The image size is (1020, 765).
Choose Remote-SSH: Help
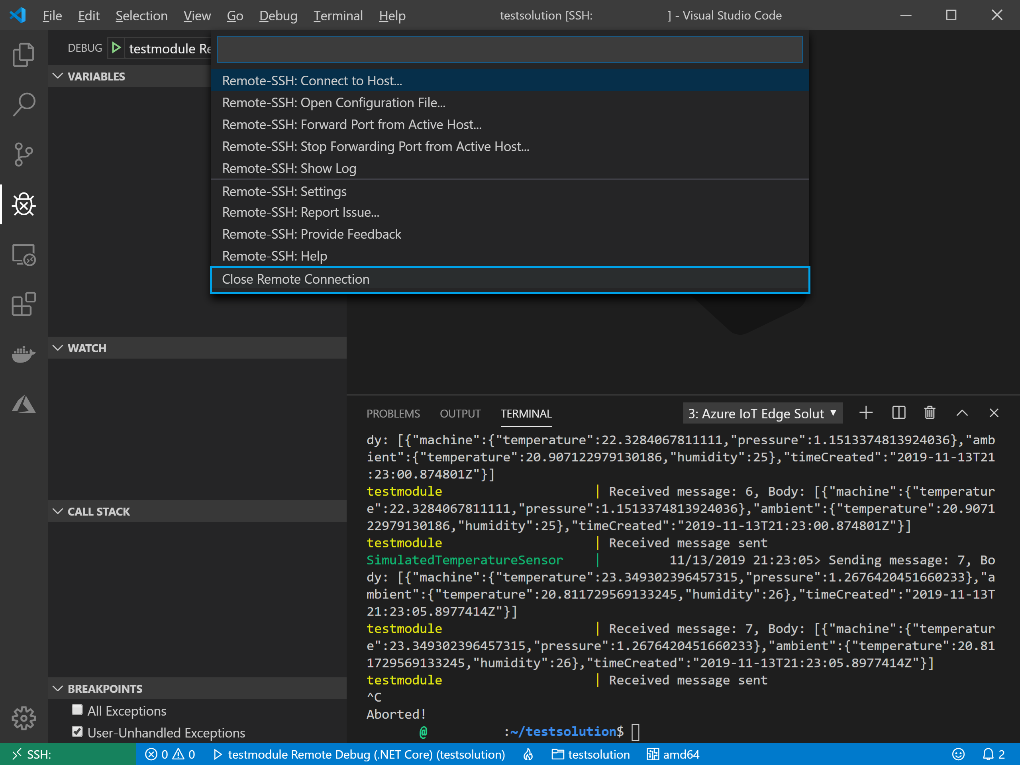coord(510,256)
